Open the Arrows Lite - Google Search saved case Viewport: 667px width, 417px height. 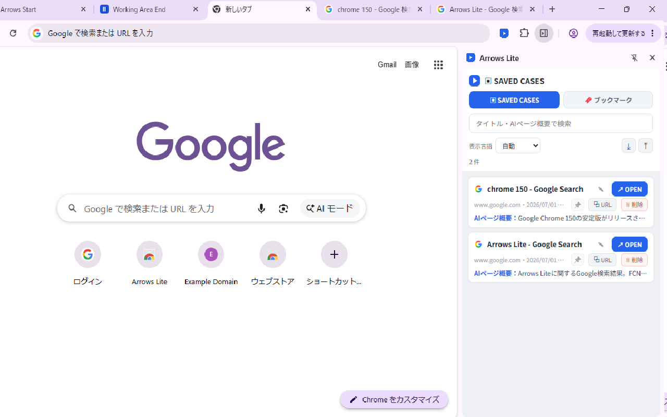tap(629, 244)
